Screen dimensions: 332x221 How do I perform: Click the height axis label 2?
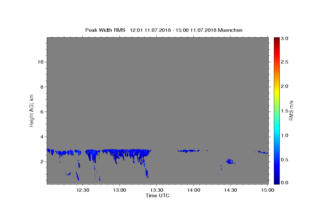41,162
